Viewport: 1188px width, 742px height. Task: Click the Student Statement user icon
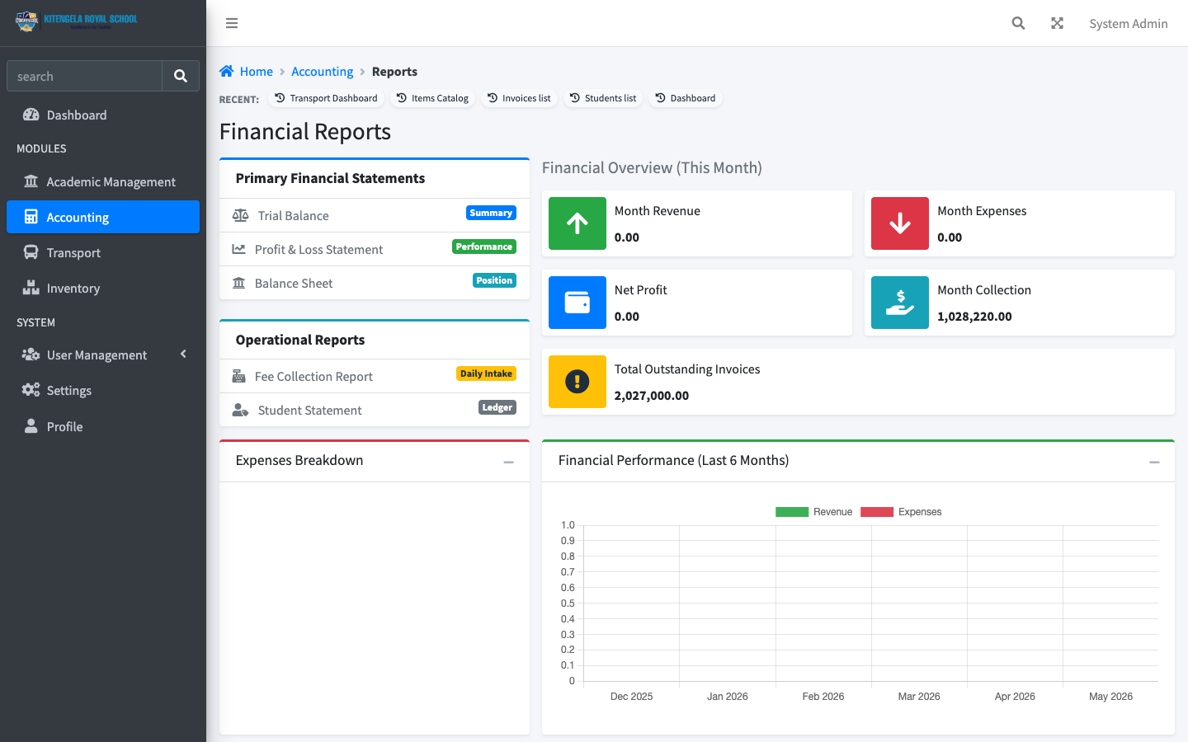[x=240, y=410]
